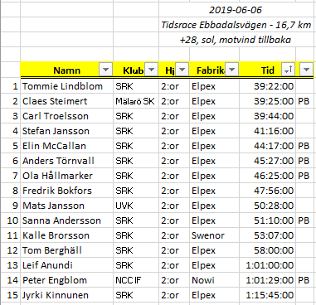Select the UVK club cell
Screen dimensions: 316x305
pos(136,206)
